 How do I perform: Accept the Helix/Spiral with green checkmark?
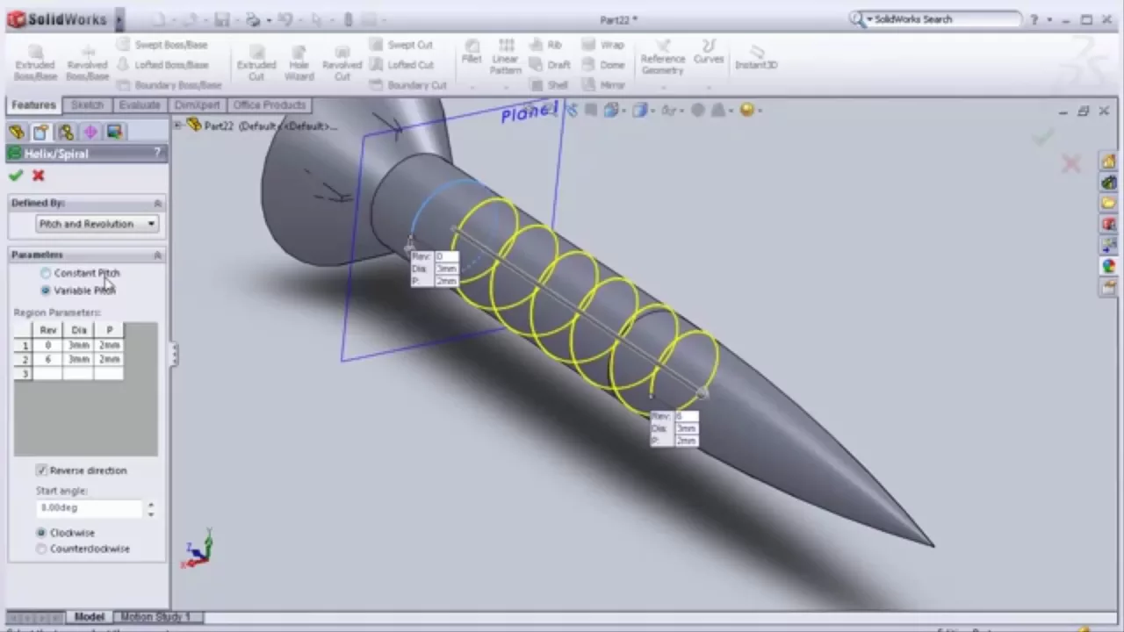[15, 176]
